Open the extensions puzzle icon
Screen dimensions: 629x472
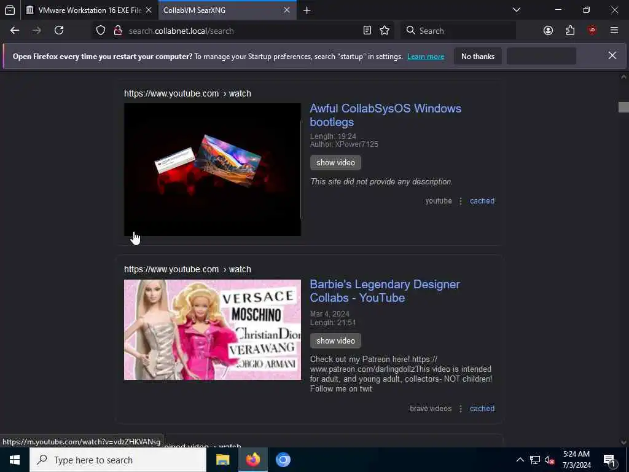pyautogui.click(x=570, y=31)
